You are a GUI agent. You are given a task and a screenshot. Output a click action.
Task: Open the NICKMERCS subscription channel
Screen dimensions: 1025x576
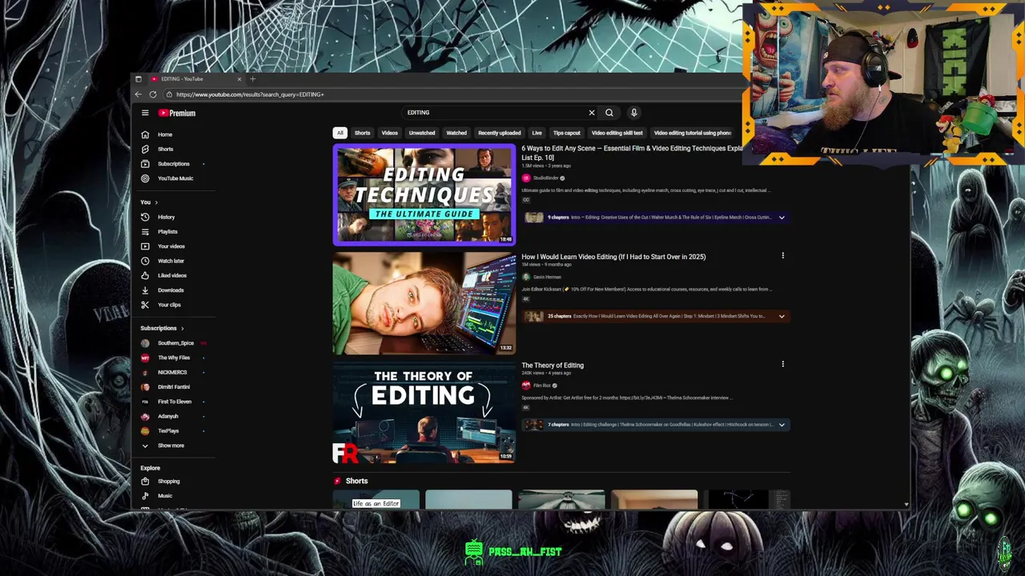[x=172, y=372]
